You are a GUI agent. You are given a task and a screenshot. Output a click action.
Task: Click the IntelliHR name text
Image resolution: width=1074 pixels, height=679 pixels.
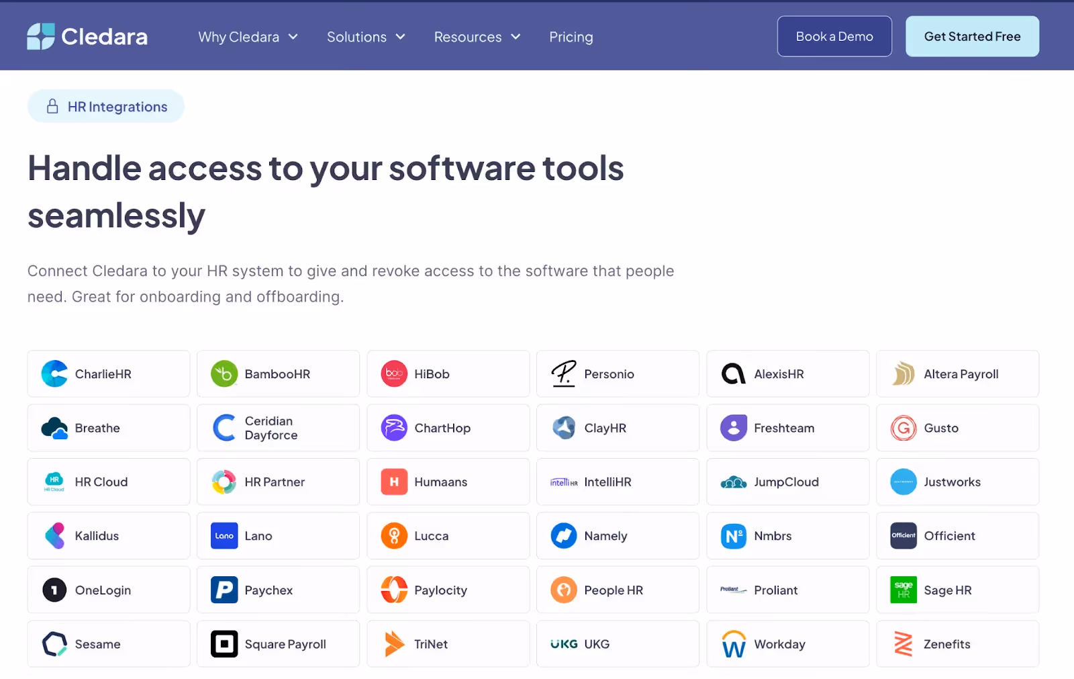tap(607, 482)
